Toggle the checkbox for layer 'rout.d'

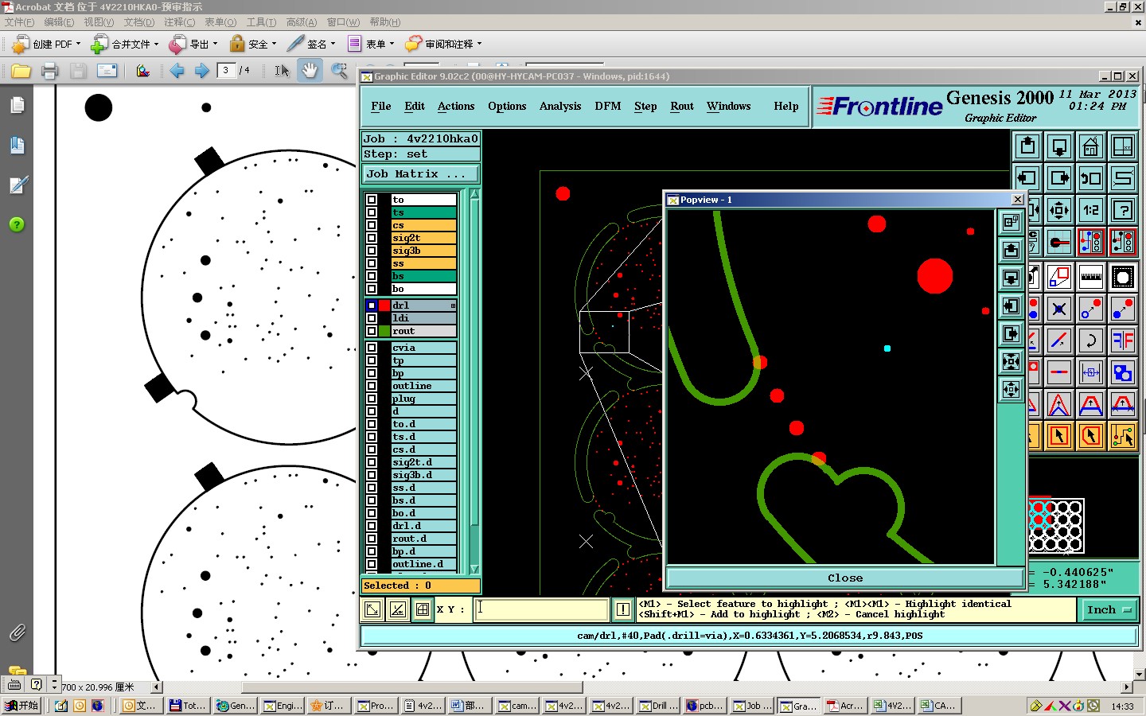tap(372, 539)
